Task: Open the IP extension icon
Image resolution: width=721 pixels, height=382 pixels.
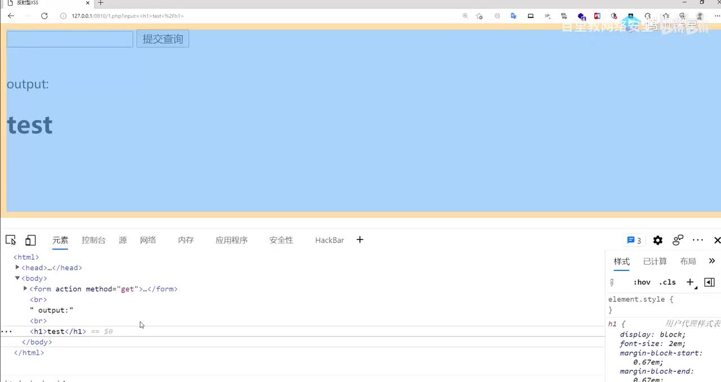Action: (548, 16)
